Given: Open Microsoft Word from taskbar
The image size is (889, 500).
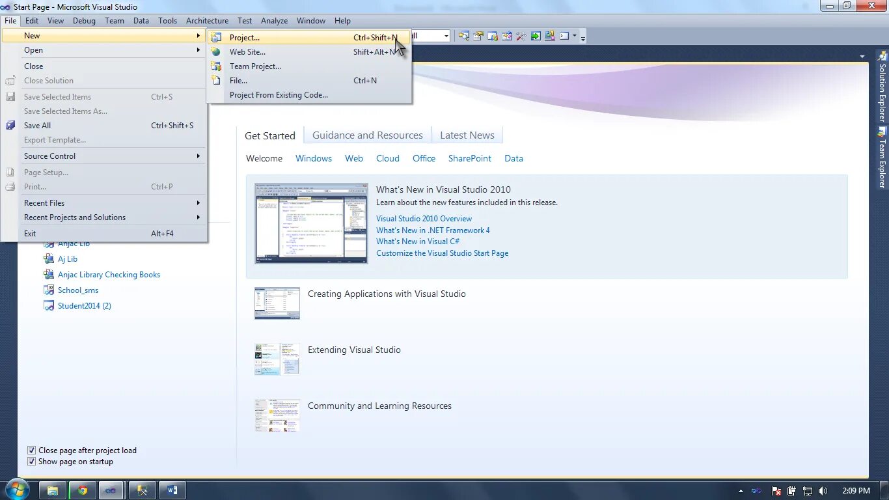Looking at the screenshot, I should tap(172, 490).
